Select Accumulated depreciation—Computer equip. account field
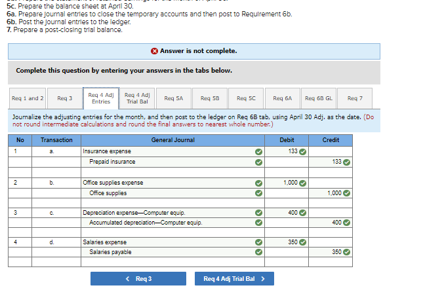The image size is (444, 294). 172,223
